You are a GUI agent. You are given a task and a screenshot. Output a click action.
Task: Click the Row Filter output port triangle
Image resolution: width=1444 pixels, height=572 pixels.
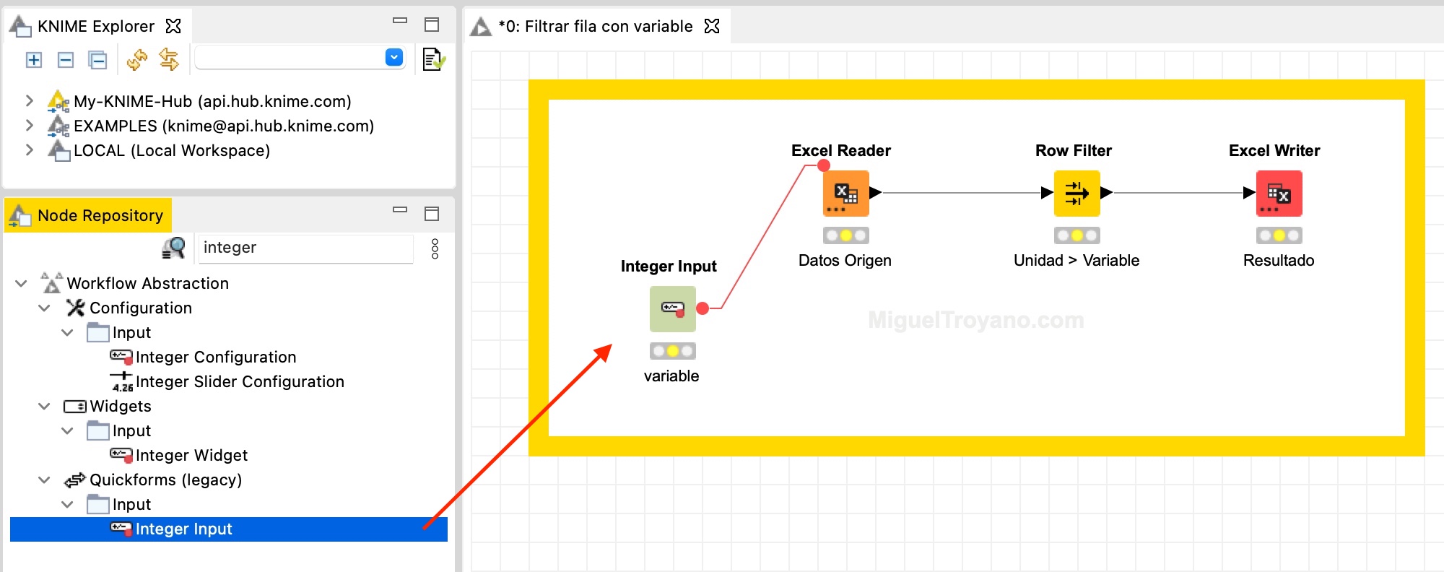pyautogui.click(x=1107, y=193)
